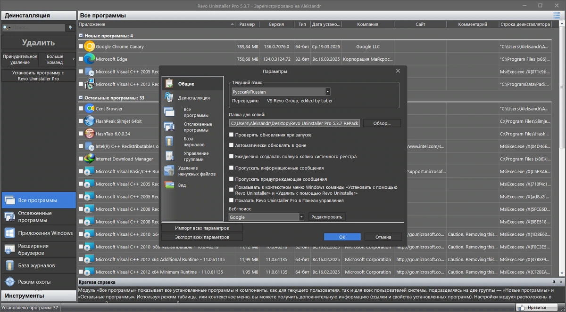Click Экспорт всех параметров
Image resolution: width=566 pixels, height=312 pixels.
pyautogui.click(x=202, y=237)
